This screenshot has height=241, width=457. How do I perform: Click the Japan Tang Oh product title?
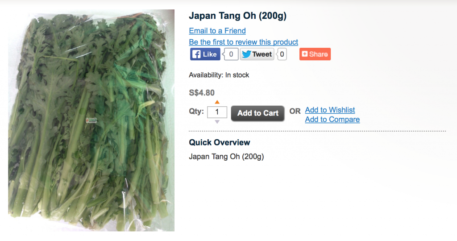point(237,16)
